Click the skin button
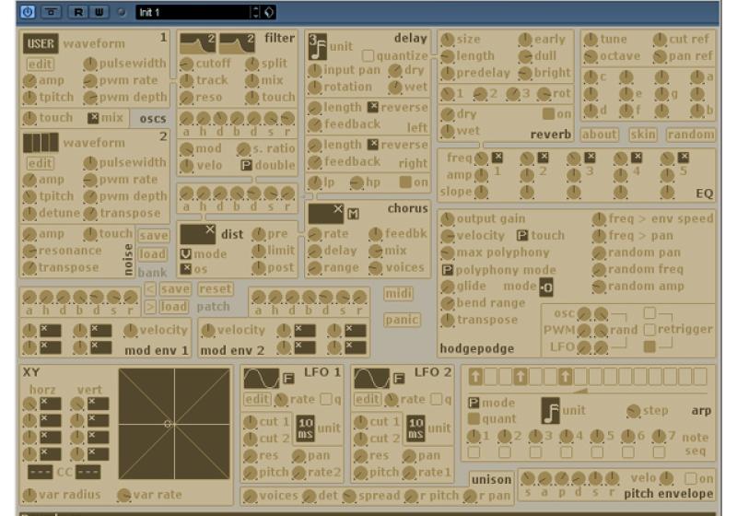 (x=643, y=135)
